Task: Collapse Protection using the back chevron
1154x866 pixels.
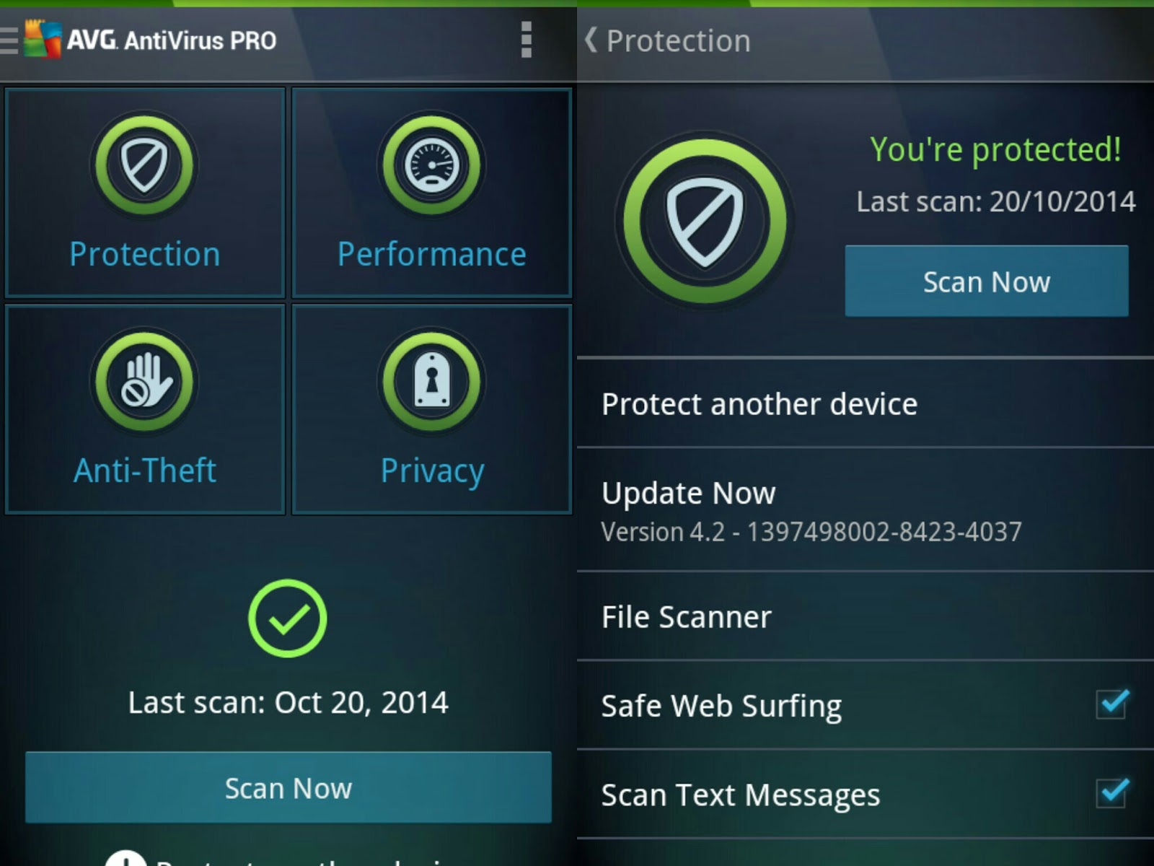Action: (590, 41)
